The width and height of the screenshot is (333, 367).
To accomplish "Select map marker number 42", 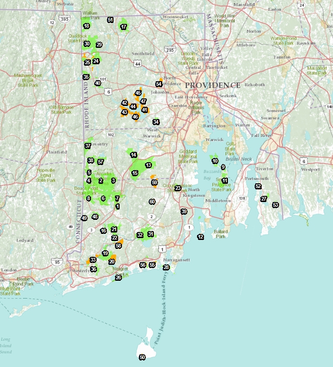I will [x=125, y=103].
